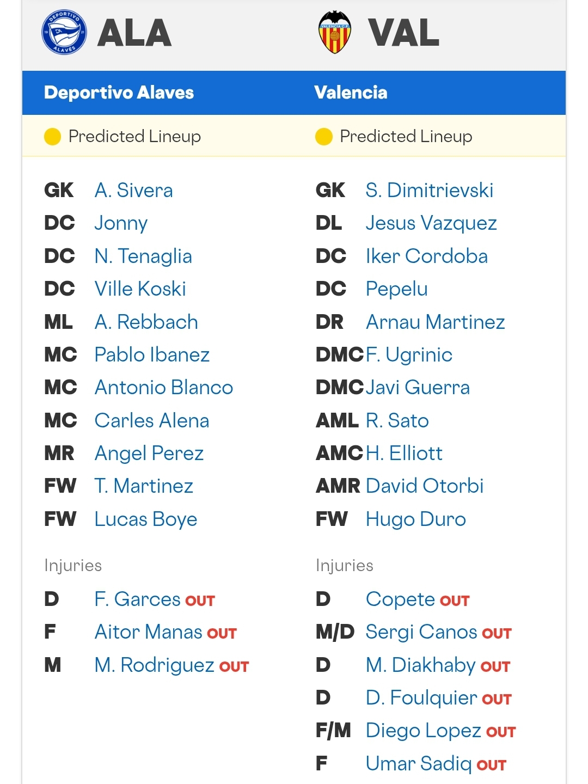588x784 pixels.
Task: Open the H. Elliott player link
Action: click(x=404, y=454)
